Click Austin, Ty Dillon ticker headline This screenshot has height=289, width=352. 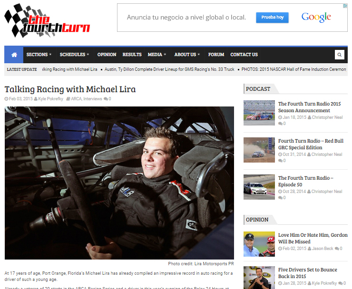click(x=169, y=69)
